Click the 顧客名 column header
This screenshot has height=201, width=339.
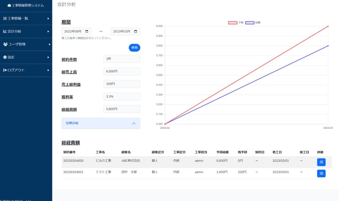click(126, 152)
